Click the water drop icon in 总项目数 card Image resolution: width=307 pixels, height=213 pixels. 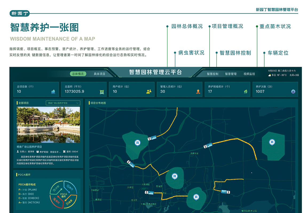(x=53, y=92)
